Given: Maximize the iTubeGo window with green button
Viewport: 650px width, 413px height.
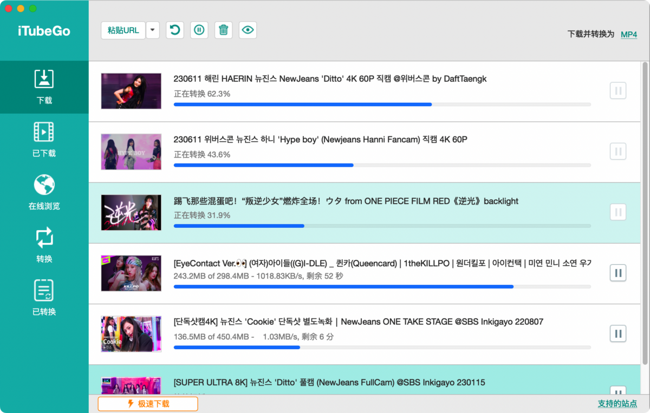Looking at the screenshot, I should [33, 9].
